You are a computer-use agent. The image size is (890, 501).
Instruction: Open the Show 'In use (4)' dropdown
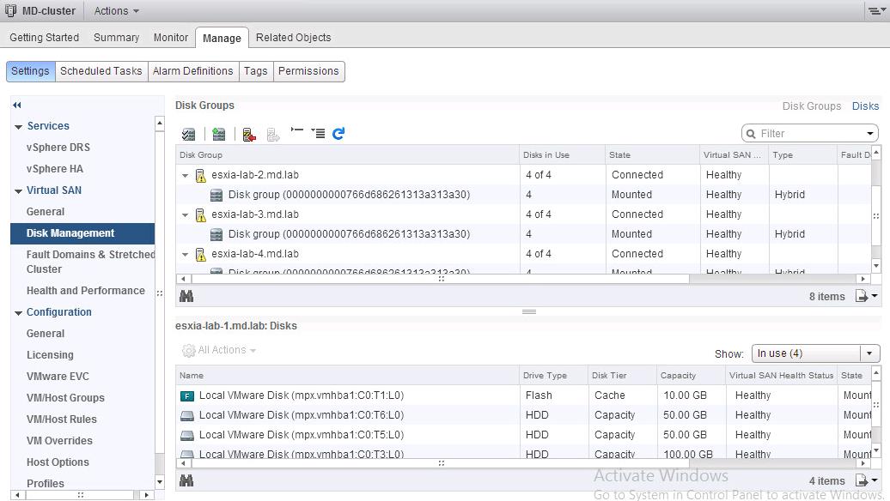815,353
